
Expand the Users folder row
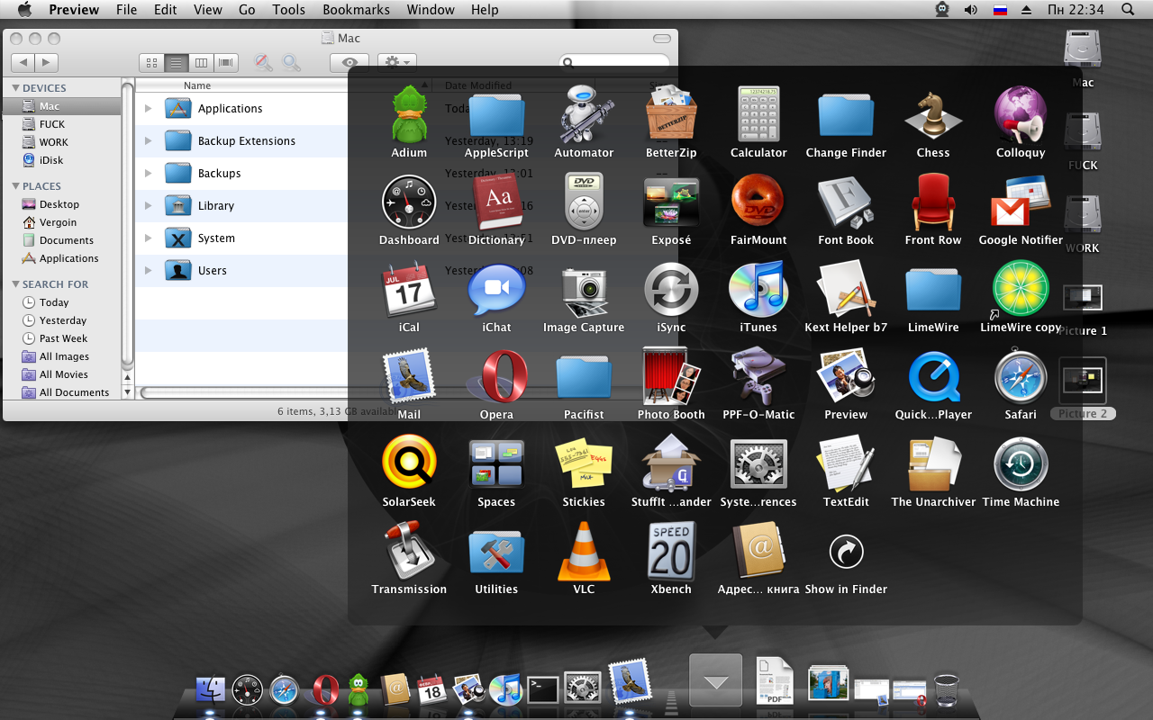click(148, 270)
